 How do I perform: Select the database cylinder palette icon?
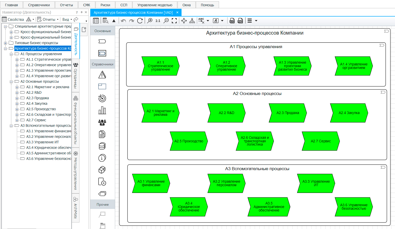(102, 146)
